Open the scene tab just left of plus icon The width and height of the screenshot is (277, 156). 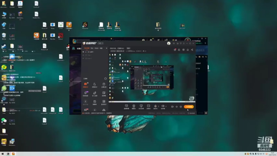(101, 48)
